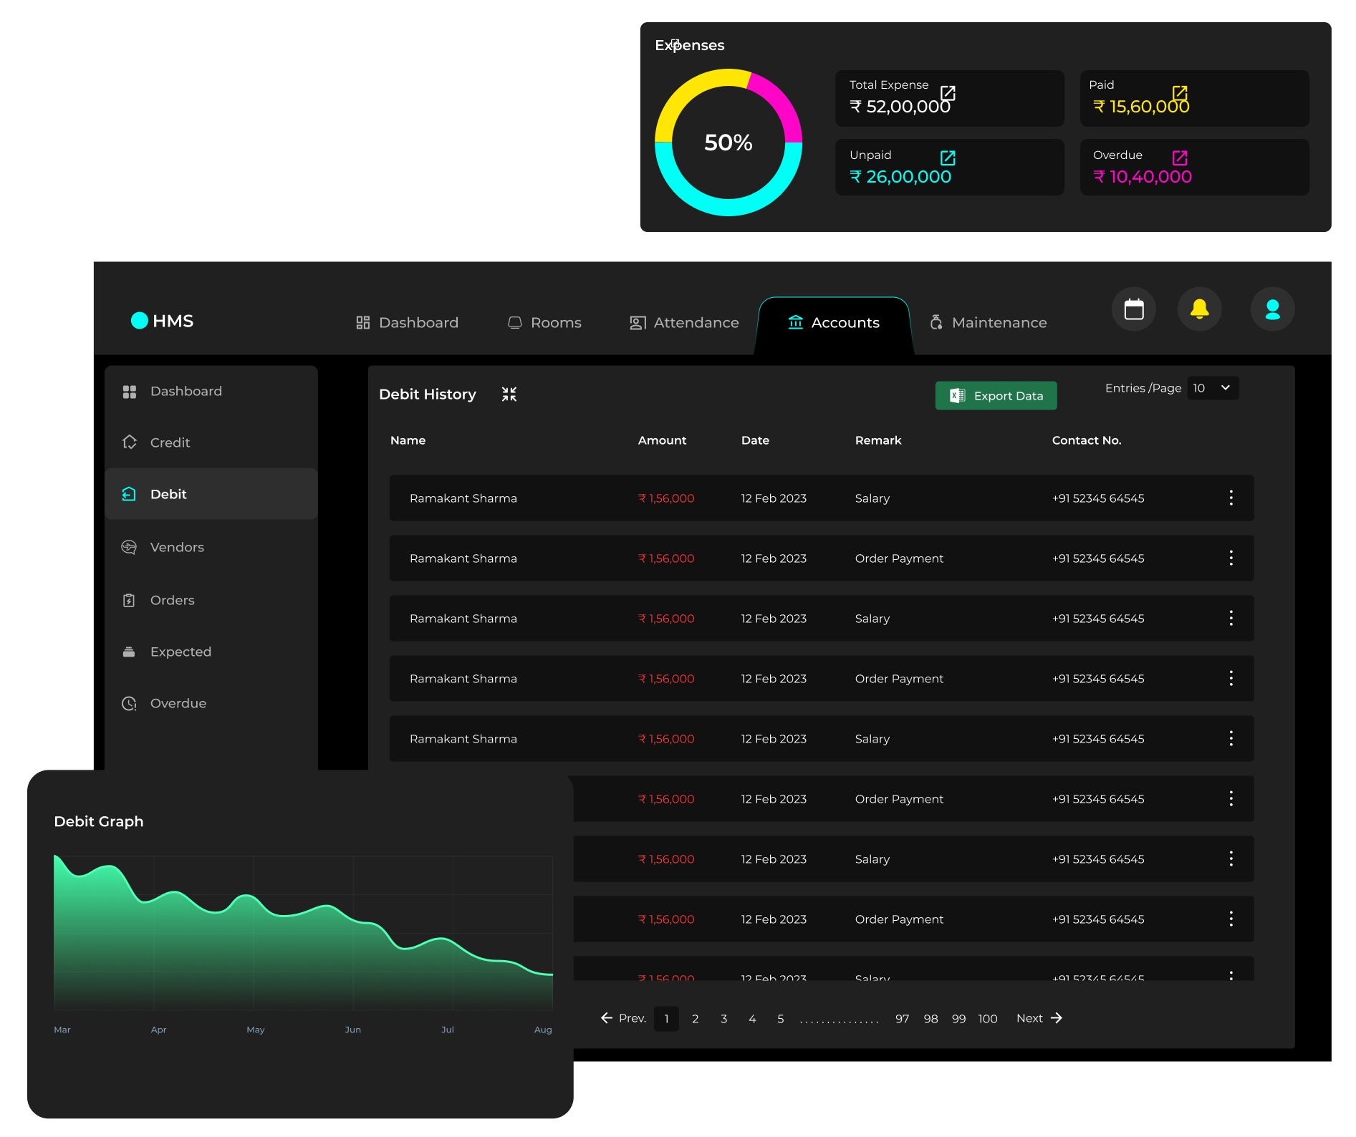Click the Name column header
Screen dimensions: 1356x1137
click(408, 440)
